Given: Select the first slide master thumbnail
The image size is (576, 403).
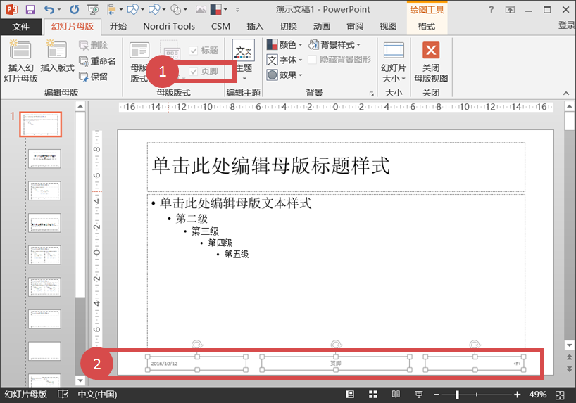Looking at the screenshot, I should (40, 124).
